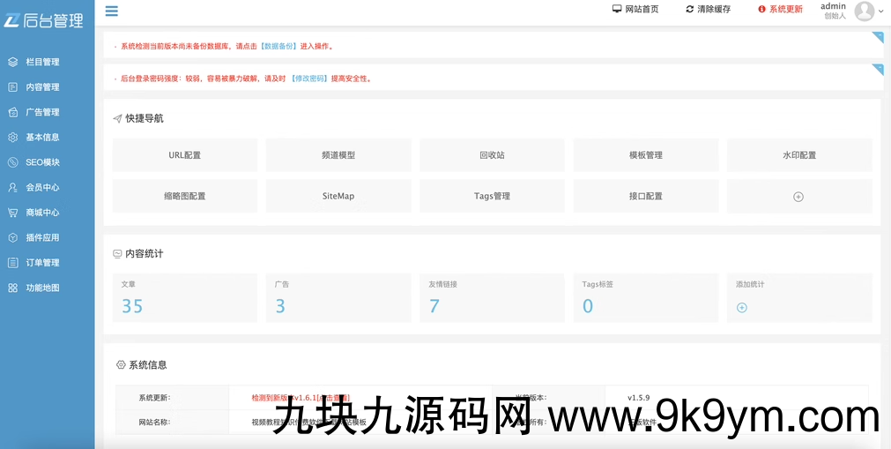Dismiss the password strength notice via its corner tag
The height and width of the screenshot is (449, 891).
point(878,70)
